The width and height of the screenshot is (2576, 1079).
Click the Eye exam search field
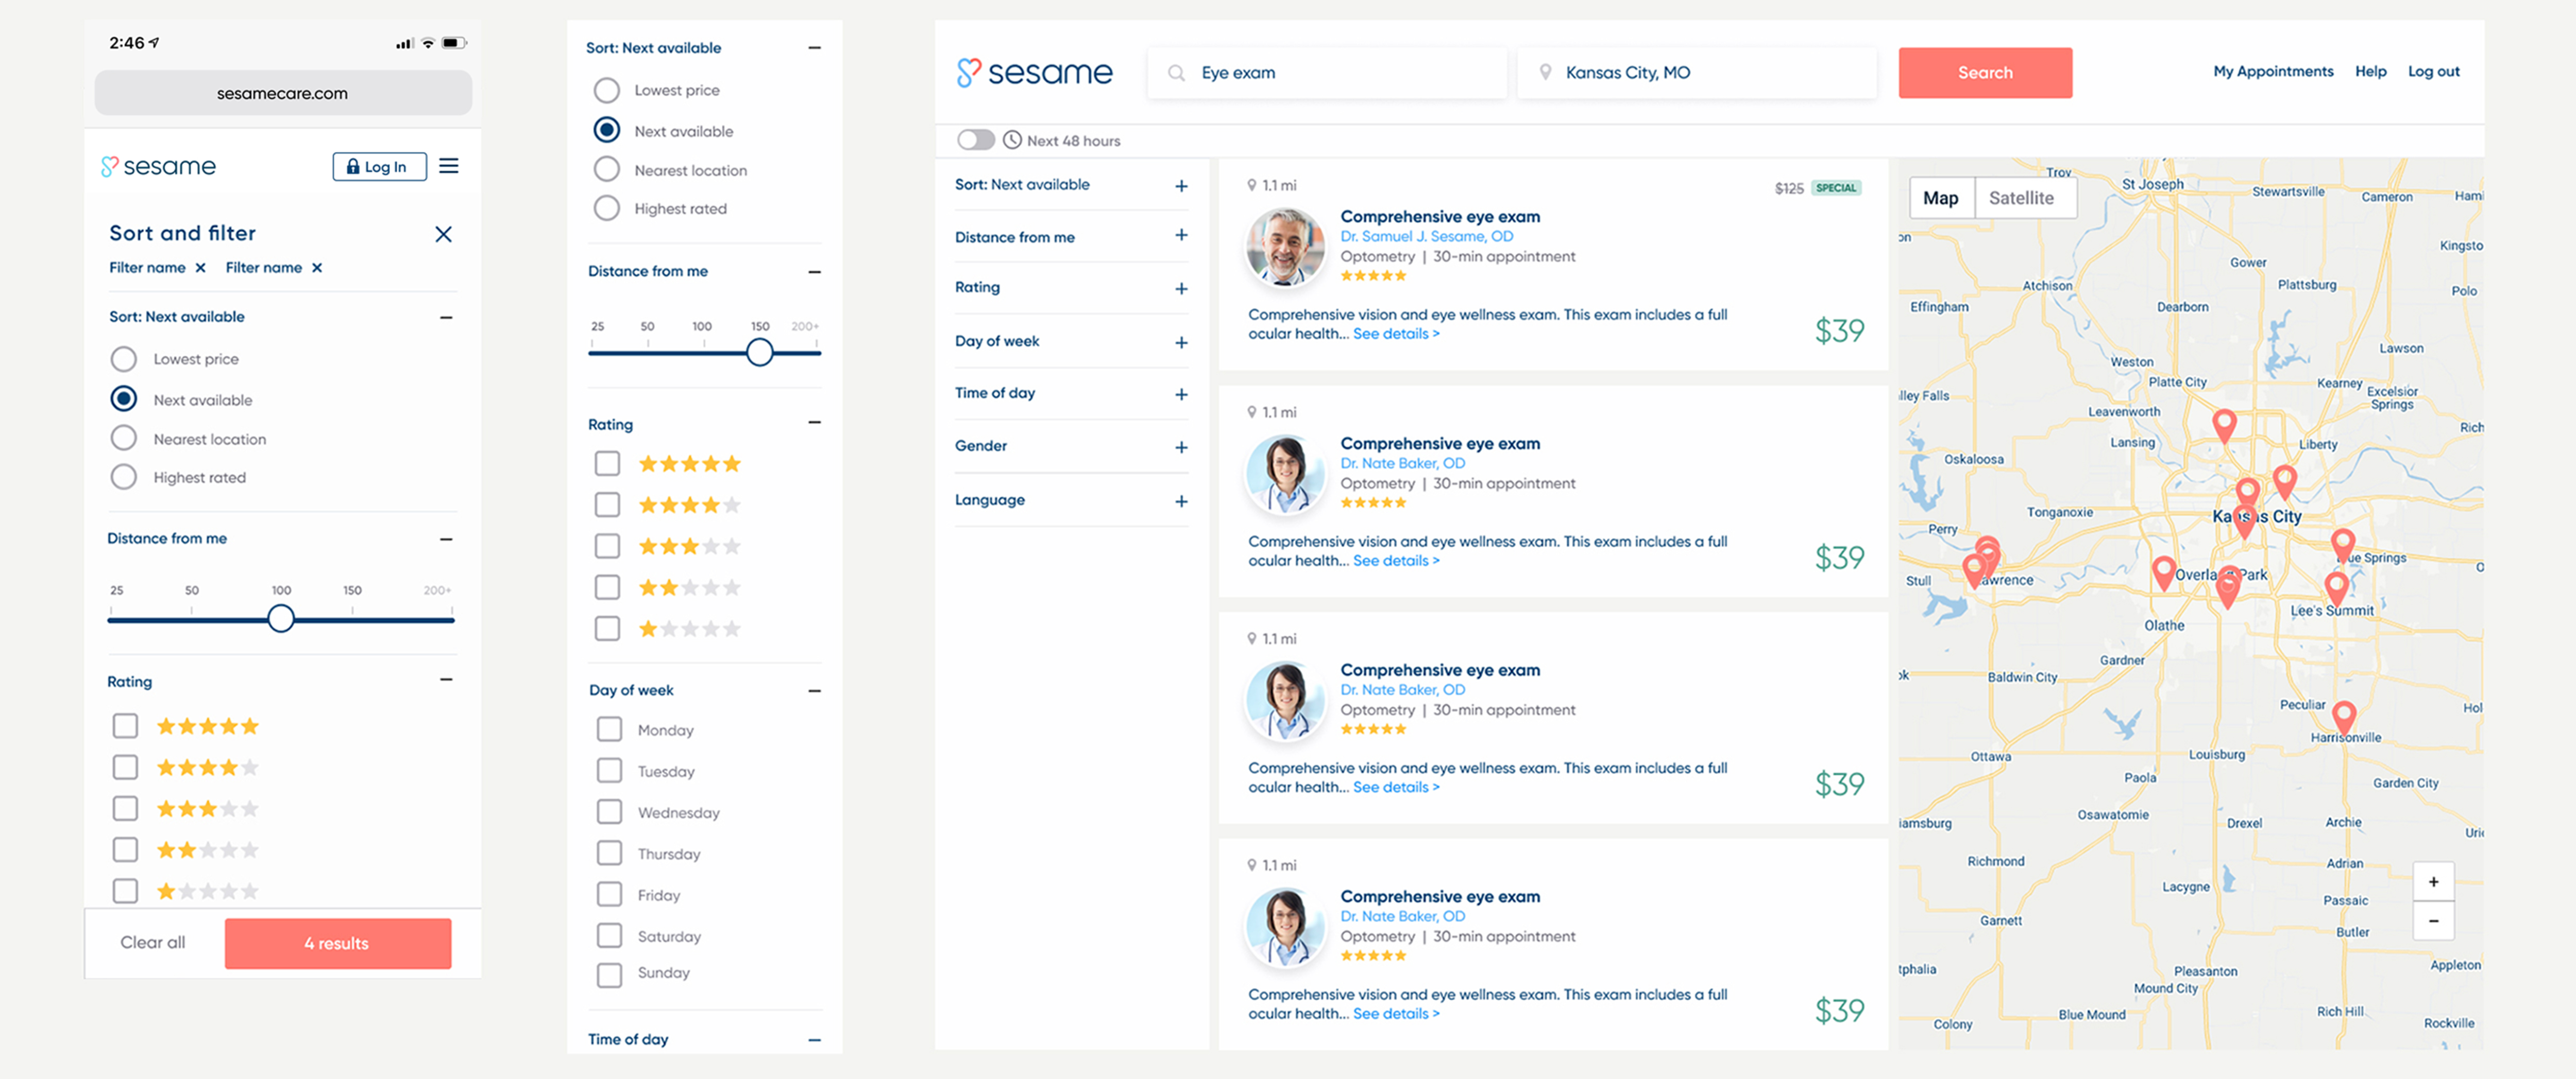(1326, 72)
